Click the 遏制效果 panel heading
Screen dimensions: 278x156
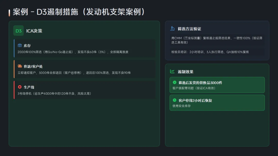coord(185,72)
